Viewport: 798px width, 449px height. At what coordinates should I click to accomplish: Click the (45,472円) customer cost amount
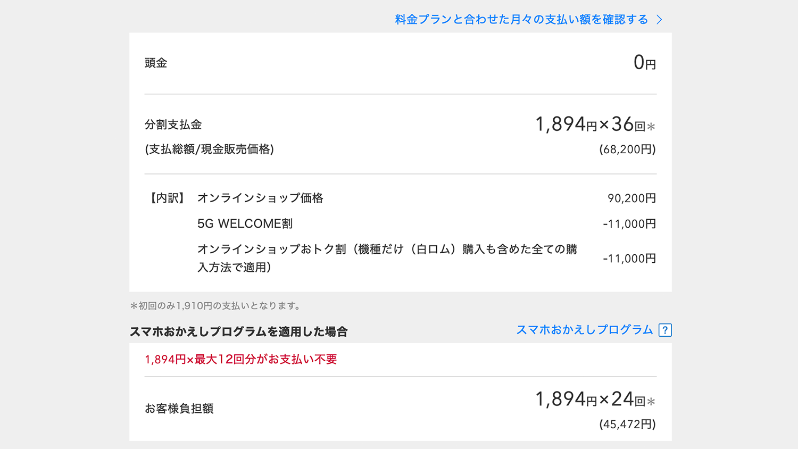click(627, 425)
